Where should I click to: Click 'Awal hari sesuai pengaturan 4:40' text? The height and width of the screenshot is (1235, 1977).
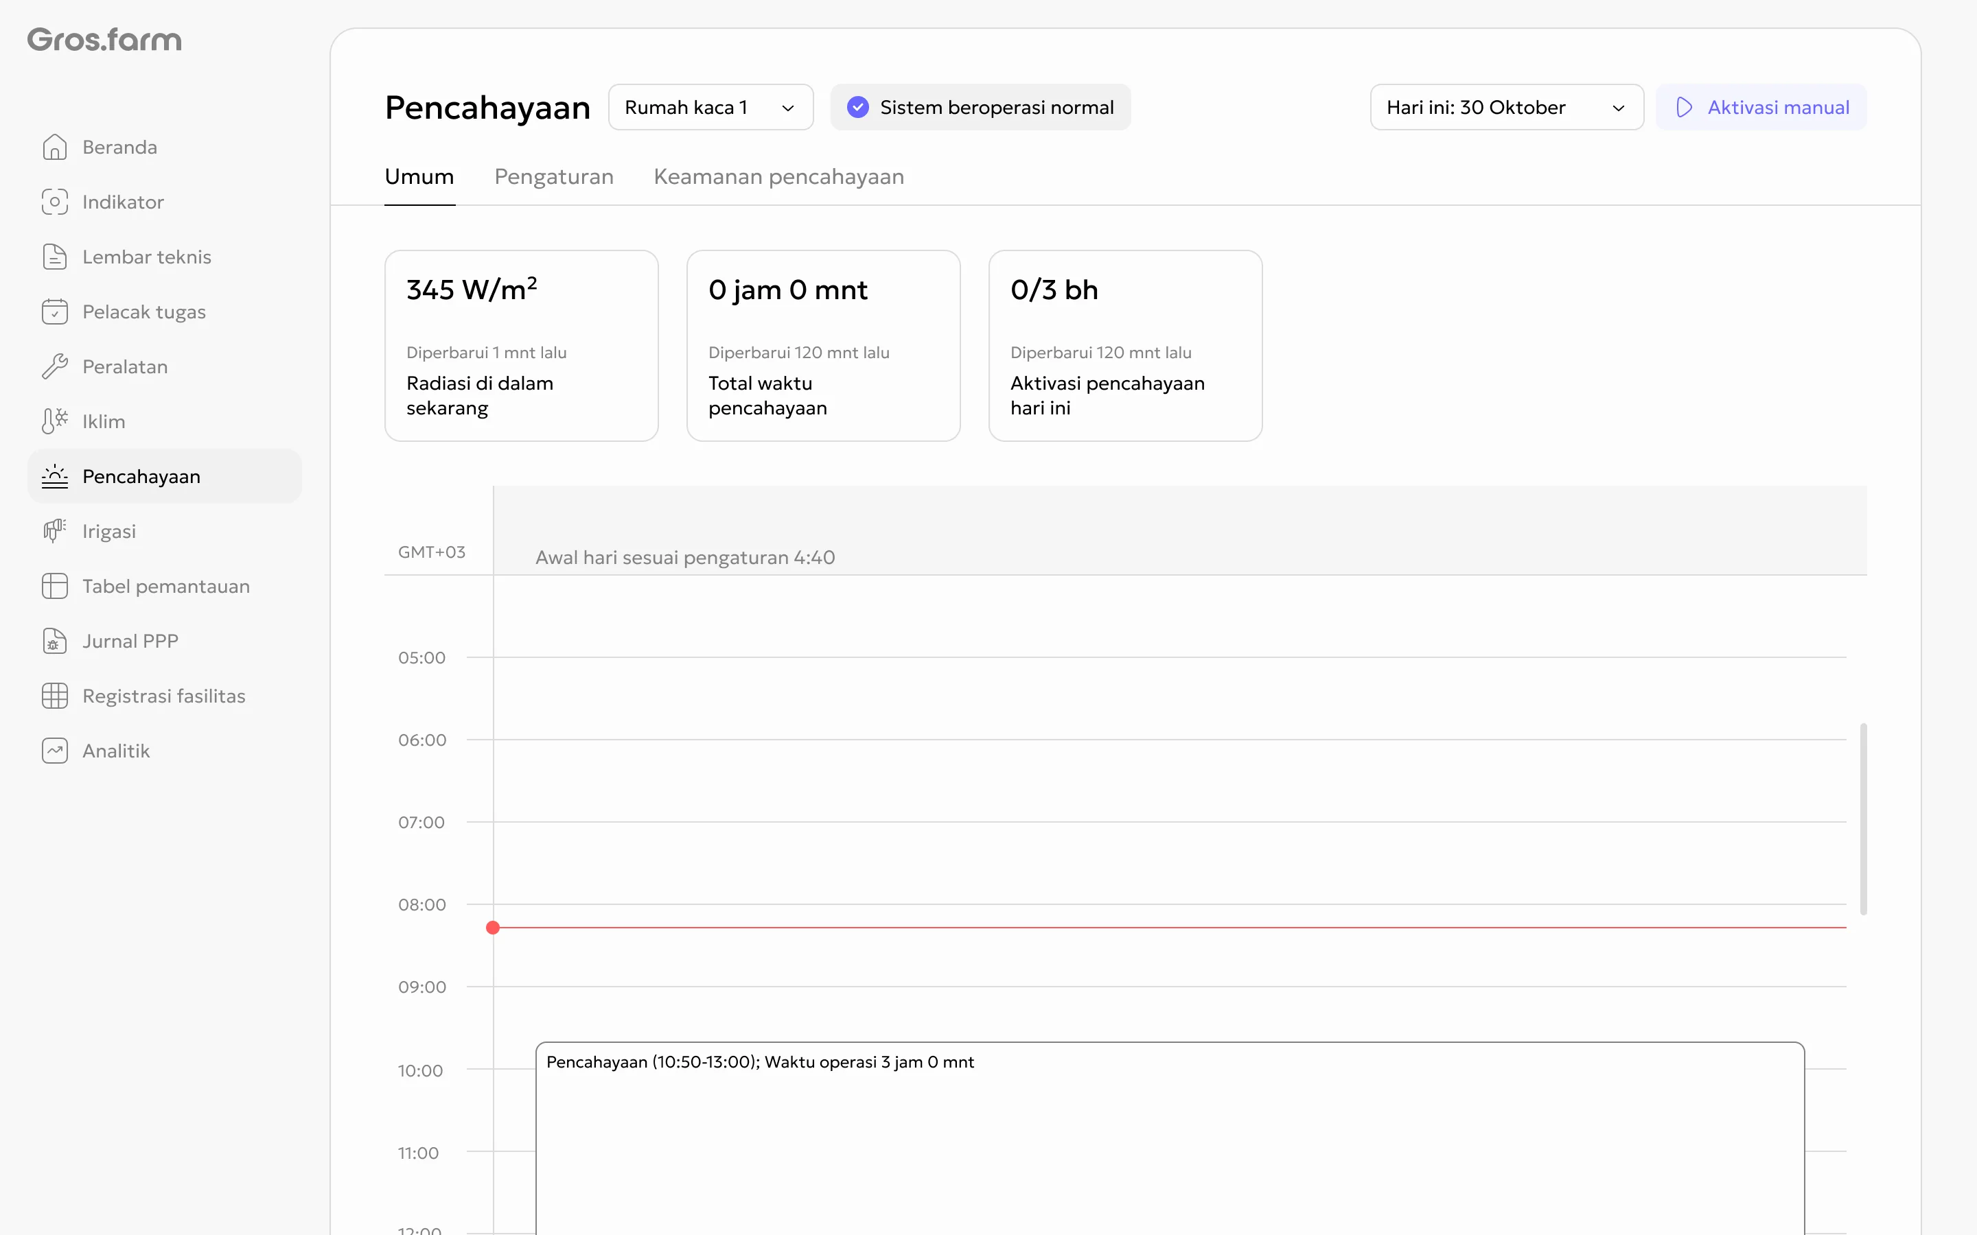(684, 557)
